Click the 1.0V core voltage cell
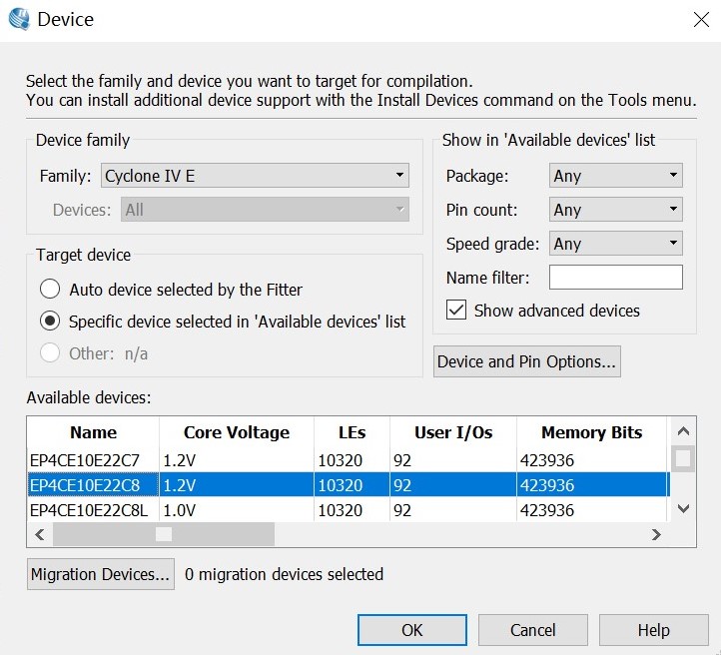Screen dimensions: 721x655 tap(237, 510)
